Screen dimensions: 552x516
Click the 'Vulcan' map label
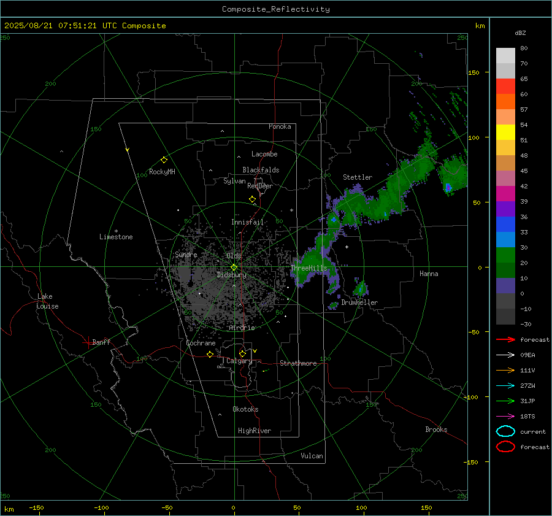click(312, 456)
